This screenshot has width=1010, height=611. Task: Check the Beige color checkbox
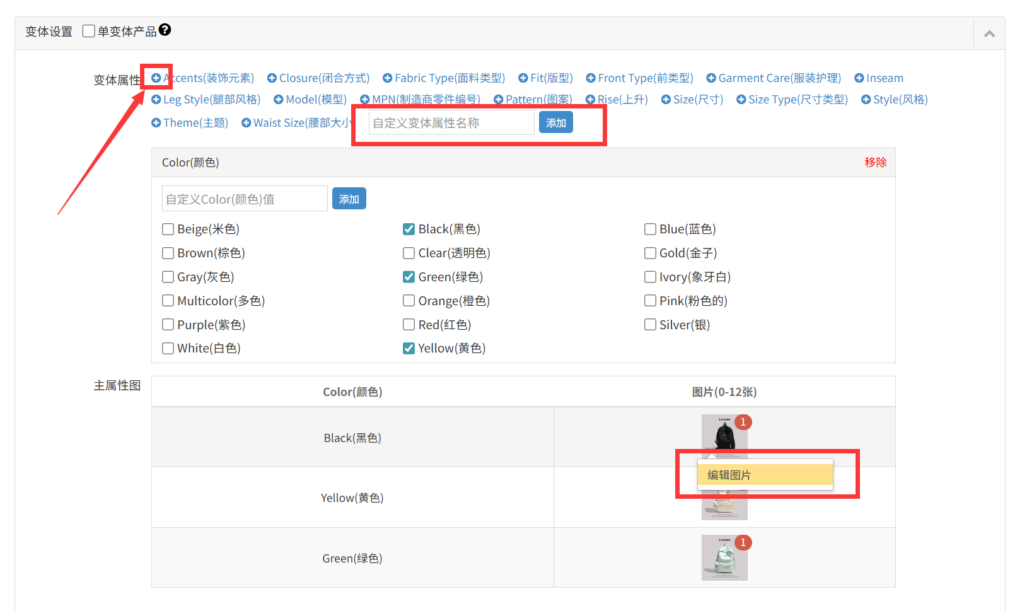[168, 229]
